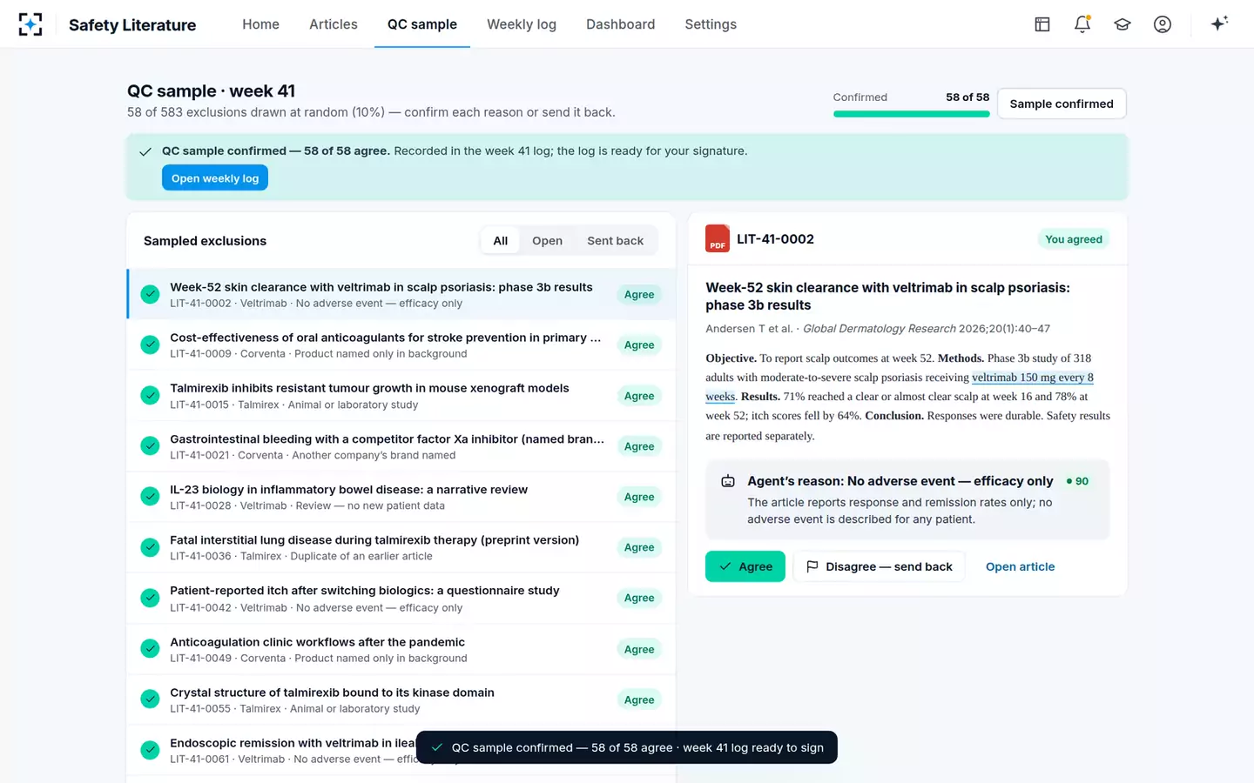
Task: Open the sparkle AI assistant icon
Action: point(1219,23)
